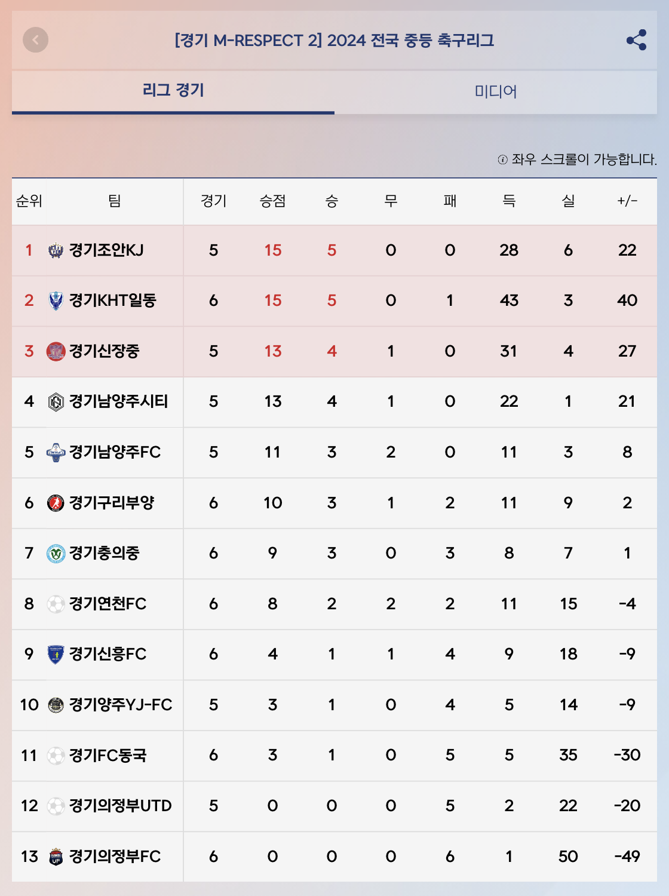Click the 경기충의중 team emblem
This screenshot has height=896, width=669.
56,554
